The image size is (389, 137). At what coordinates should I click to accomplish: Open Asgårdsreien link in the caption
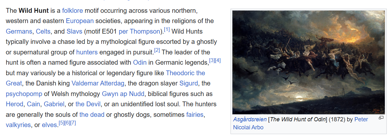point(250,119)
